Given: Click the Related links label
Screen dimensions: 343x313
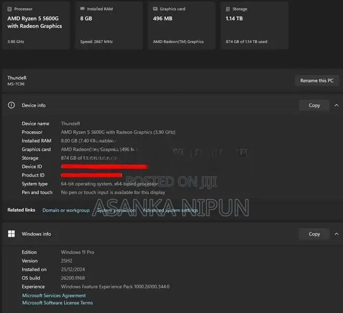Looking at the screenshot, I should coord(21,210).
